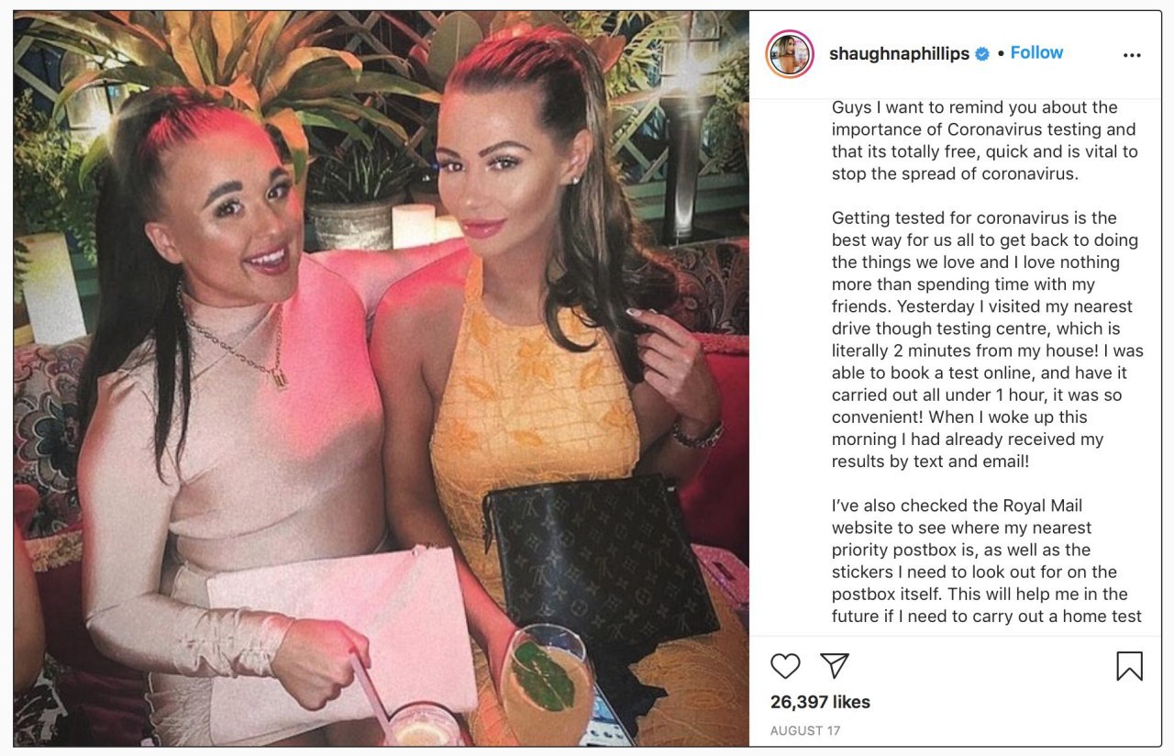Share the post via the paper plane icon
Viewport: 1174px width, 756px height.
click(834, 665)
